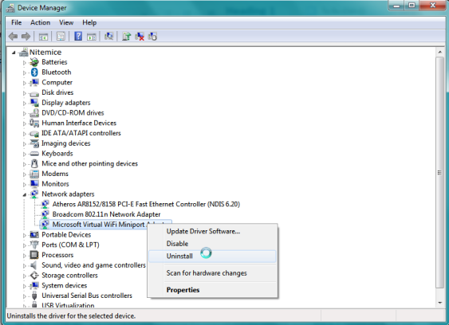Viewport: 449px width, 325px height.
Task: Open the View menu
Action: [66, 22]
